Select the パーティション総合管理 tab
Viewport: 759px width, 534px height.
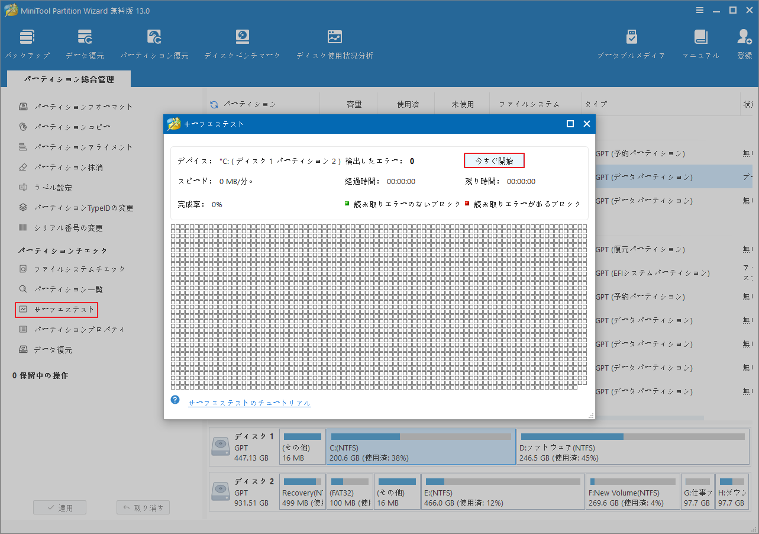pyautogui.click(x=69, y=78)
